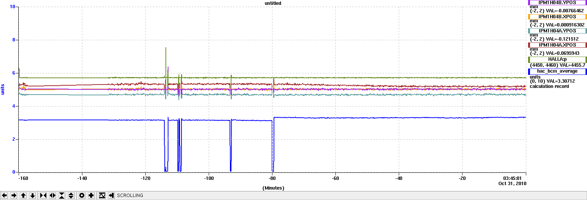
Task: Select the IPM1H04B.YPOS purple legend entry
Action: pyautogui.click(x=557, y=3)
